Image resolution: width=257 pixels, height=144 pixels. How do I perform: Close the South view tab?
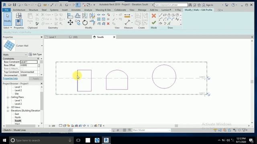(x=114, y=37)
